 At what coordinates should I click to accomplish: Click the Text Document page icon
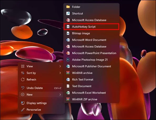click(68, 86)
